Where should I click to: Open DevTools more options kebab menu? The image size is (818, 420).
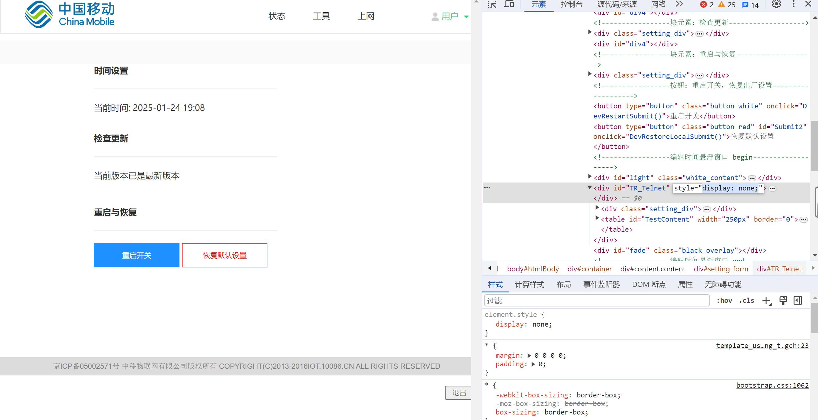(793, 4)
